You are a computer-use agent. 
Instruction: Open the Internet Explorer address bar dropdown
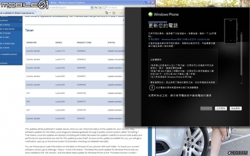(92, 7)
